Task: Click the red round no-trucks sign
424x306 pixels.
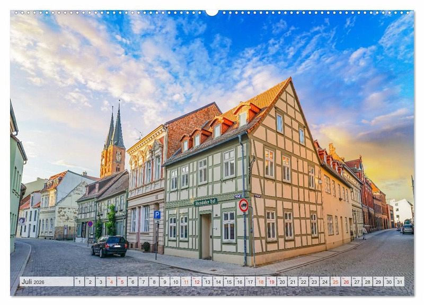Action: click(243, 205)
